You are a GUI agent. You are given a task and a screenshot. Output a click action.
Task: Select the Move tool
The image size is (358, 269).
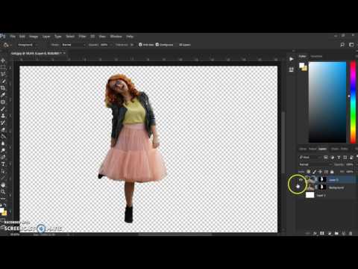3,61
